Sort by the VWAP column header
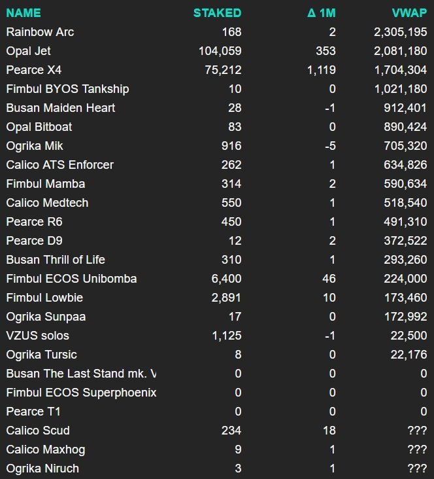434x479 pixels. 409,12
